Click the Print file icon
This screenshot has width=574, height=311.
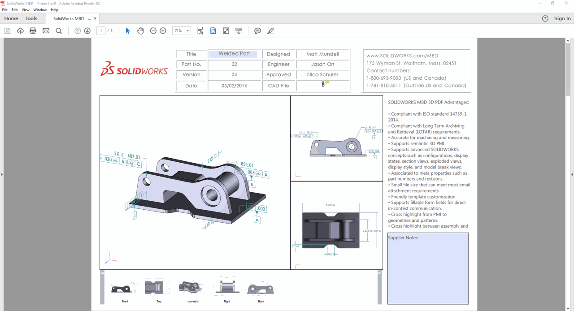tap(33, 31)
